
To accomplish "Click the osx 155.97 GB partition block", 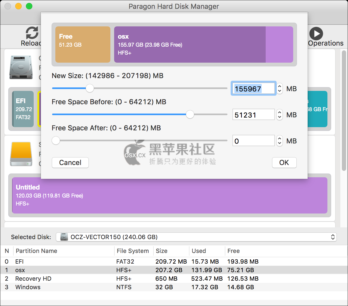I will pos(204,45).
